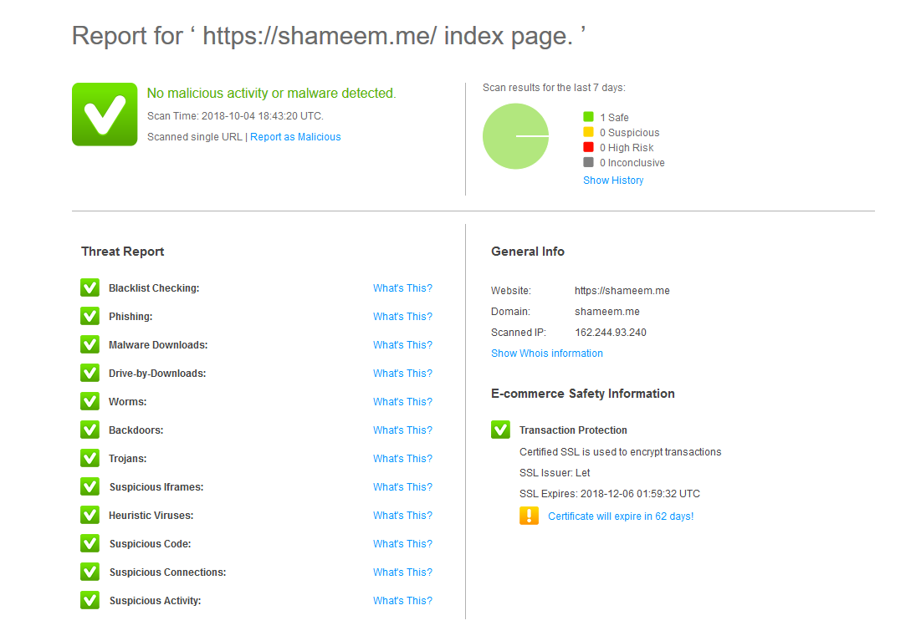Click the green check beside Phishing

(90, 316)
